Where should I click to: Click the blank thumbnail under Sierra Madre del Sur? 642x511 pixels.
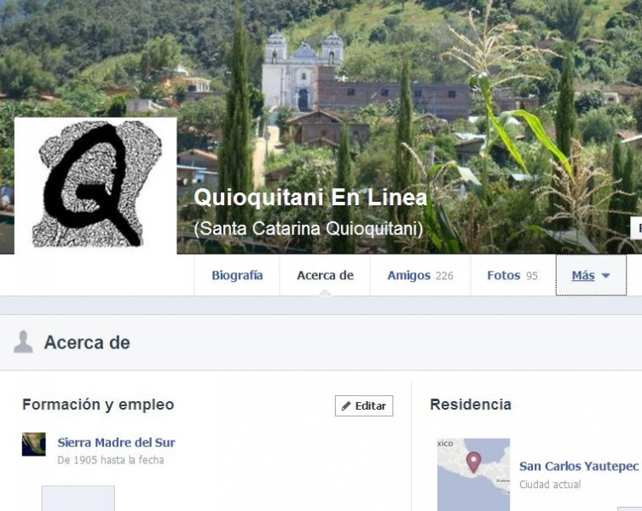click(x=78, y=498)
